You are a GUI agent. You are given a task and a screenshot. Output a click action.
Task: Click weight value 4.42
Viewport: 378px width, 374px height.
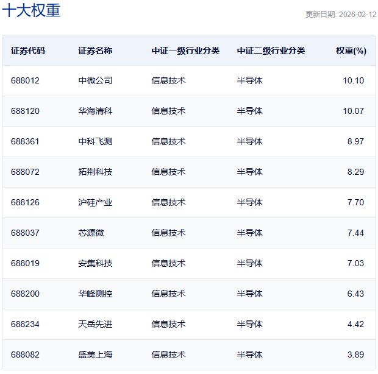pos(355,324)
